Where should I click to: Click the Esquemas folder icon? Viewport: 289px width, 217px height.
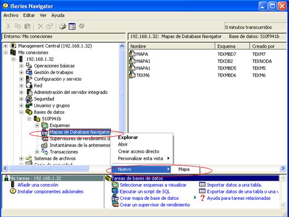tap(45, 125)
